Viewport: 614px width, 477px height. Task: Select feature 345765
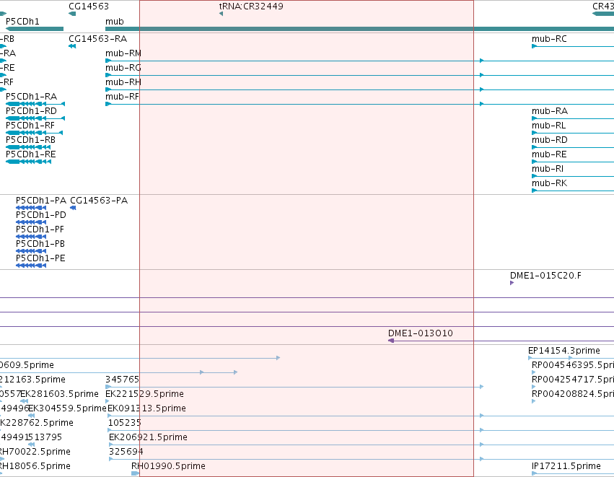(x=122, y=380)
